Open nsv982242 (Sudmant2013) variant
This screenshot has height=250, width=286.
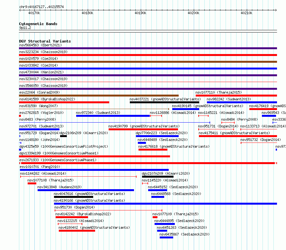(x=229, y=99)
